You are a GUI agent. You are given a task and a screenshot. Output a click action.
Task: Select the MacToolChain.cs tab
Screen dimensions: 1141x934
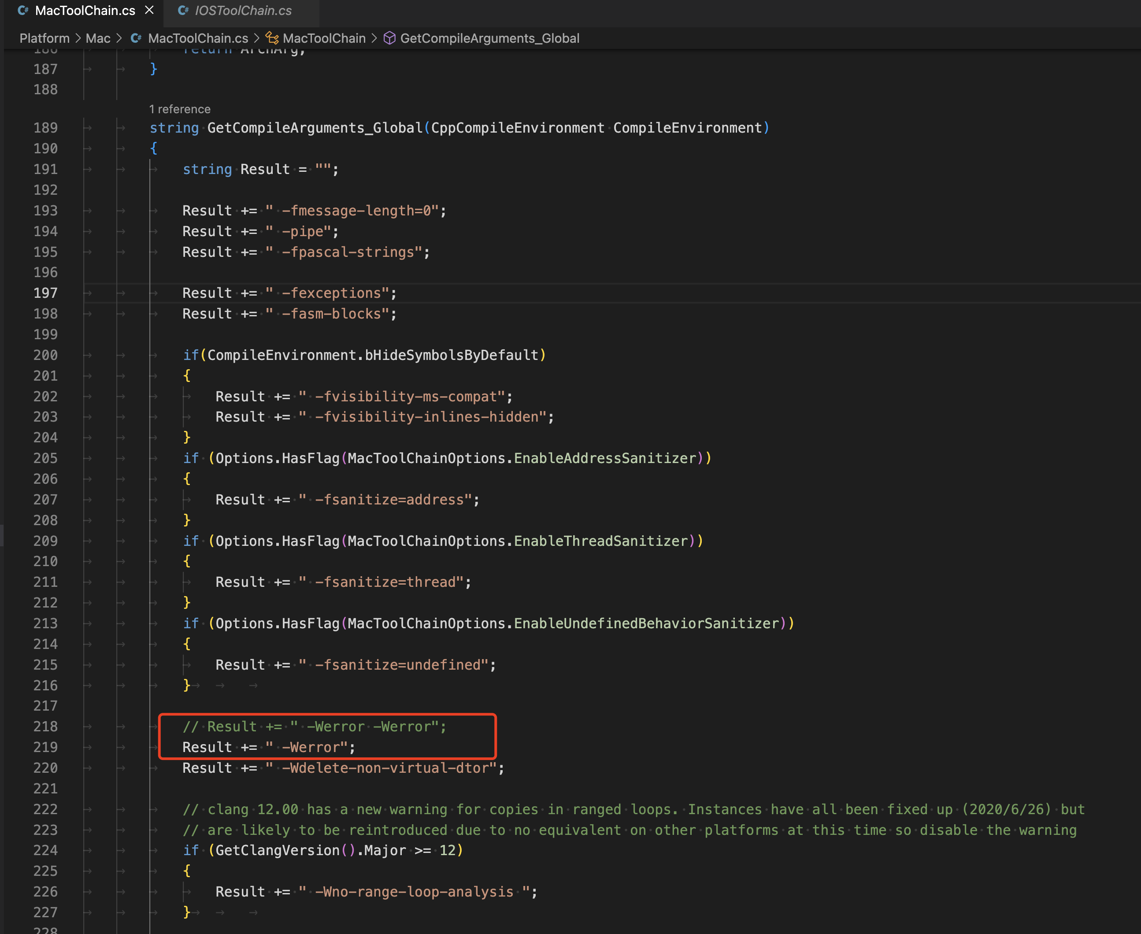click(x=85, y=11)
